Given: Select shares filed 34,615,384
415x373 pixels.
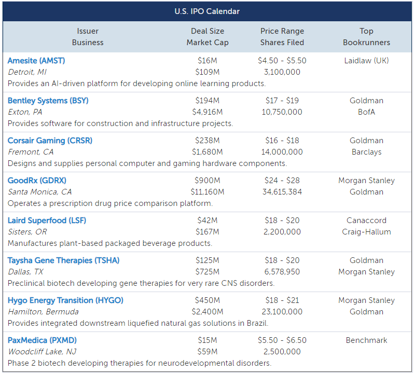Looking at the screenshot, I should (x=282, y=192).
